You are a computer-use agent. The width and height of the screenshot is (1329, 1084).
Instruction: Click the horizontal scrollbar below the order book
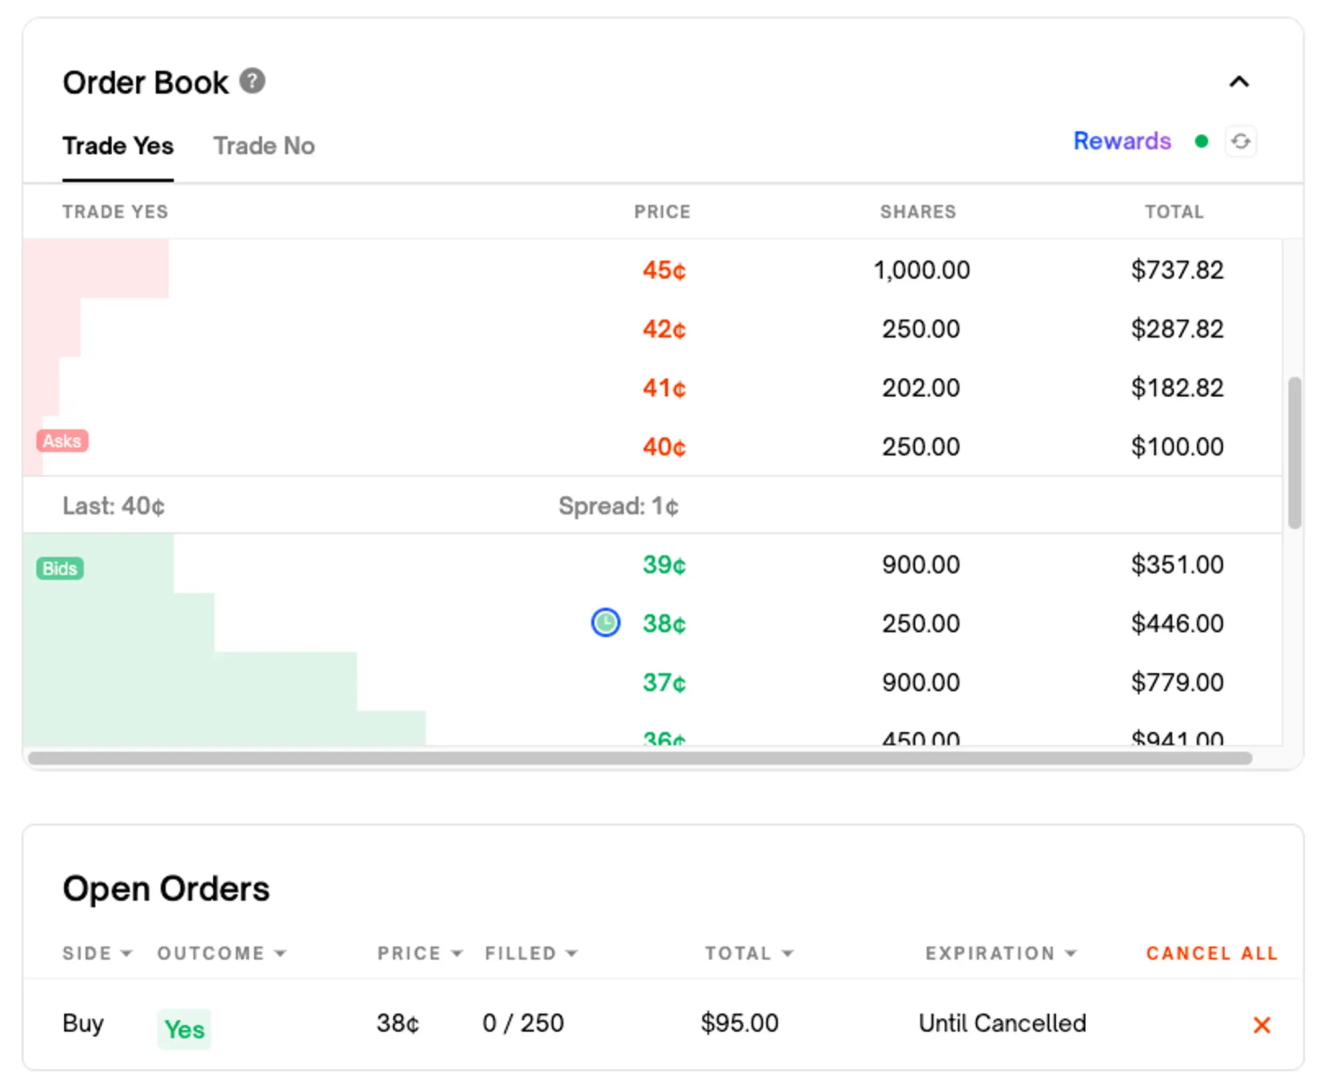tap(639, 758)
